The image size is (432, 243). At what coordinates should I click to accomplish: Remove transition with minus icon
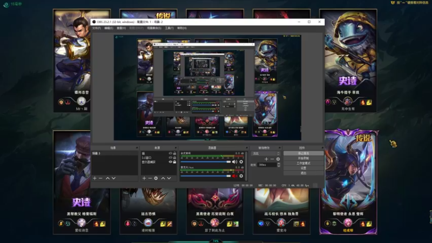[272, 159]
